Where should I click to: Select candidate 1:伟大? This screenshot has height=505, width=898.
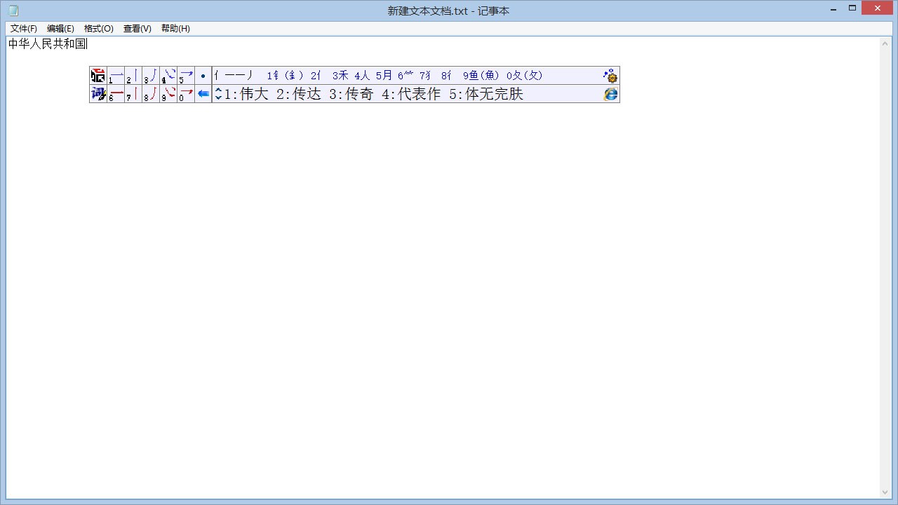(x=246, y=93)
